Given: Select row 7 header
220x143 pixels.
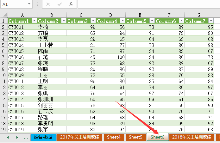Looking at the screenshot, I should click(4, 57).
